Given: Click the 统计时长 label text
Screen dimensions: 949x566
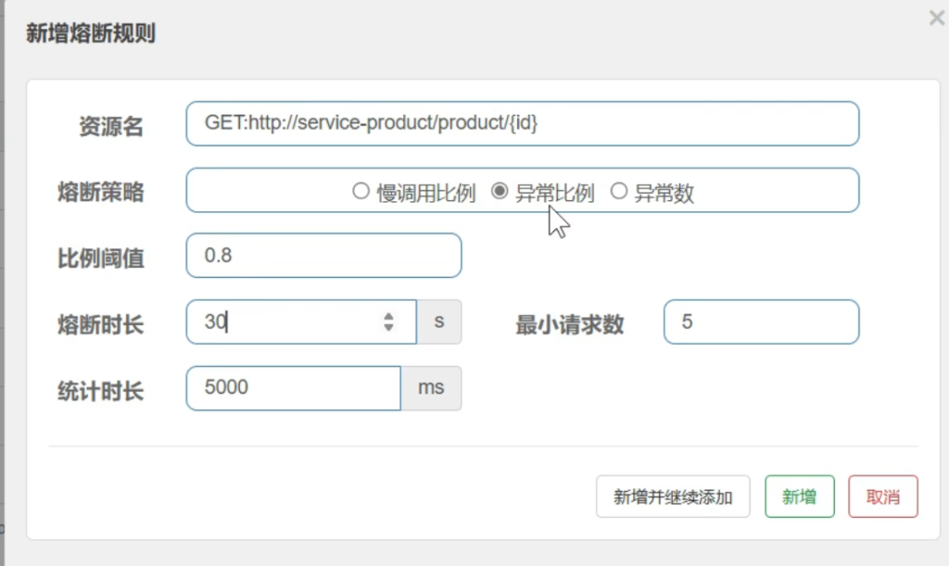Looking at the screenshot, I should [101, 391].
